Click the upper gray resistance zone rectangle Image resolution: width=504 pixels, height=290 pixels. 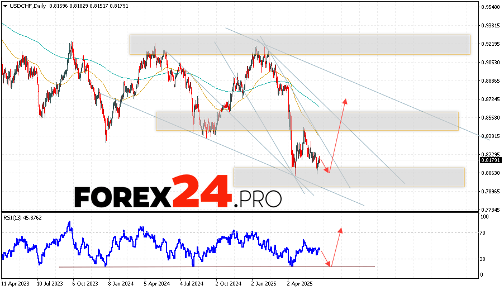tap(299, 45)
